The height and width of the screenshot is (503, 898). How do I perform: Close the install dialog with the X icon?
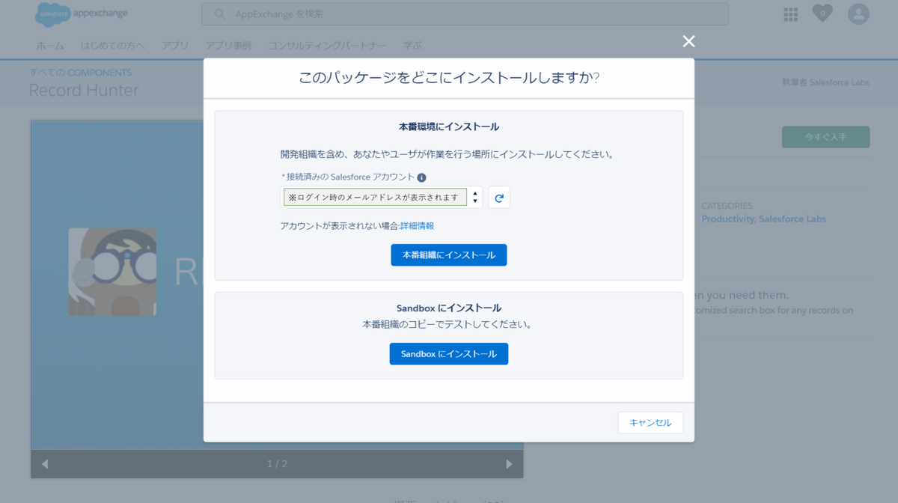[x=688, y=41]
